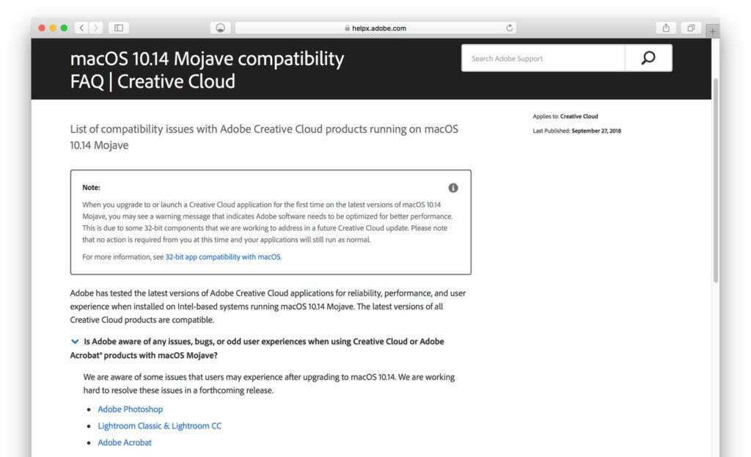Viewport: 751px width, 457px height.
Task: Click Safari's forward navigation arrow
Action: pos(96,28)
